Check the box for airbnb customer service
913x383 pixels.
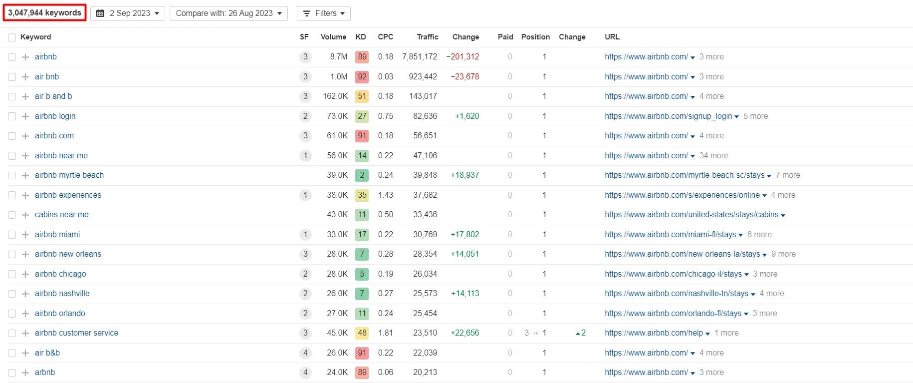coord(12,333)
